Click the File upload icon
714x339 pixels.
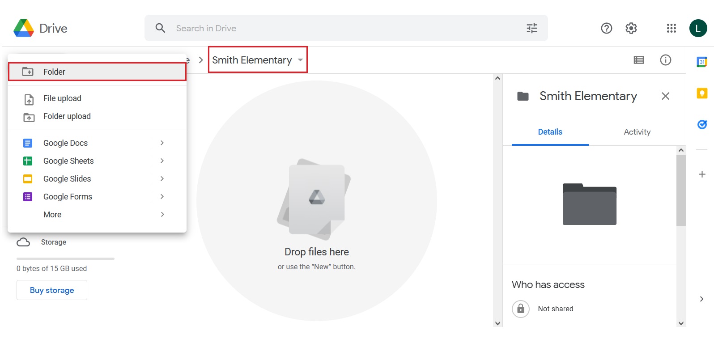click(29, 99)
